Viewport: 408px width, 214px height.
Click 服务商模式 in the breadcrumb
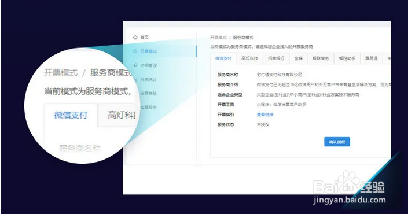click(243, 38)
